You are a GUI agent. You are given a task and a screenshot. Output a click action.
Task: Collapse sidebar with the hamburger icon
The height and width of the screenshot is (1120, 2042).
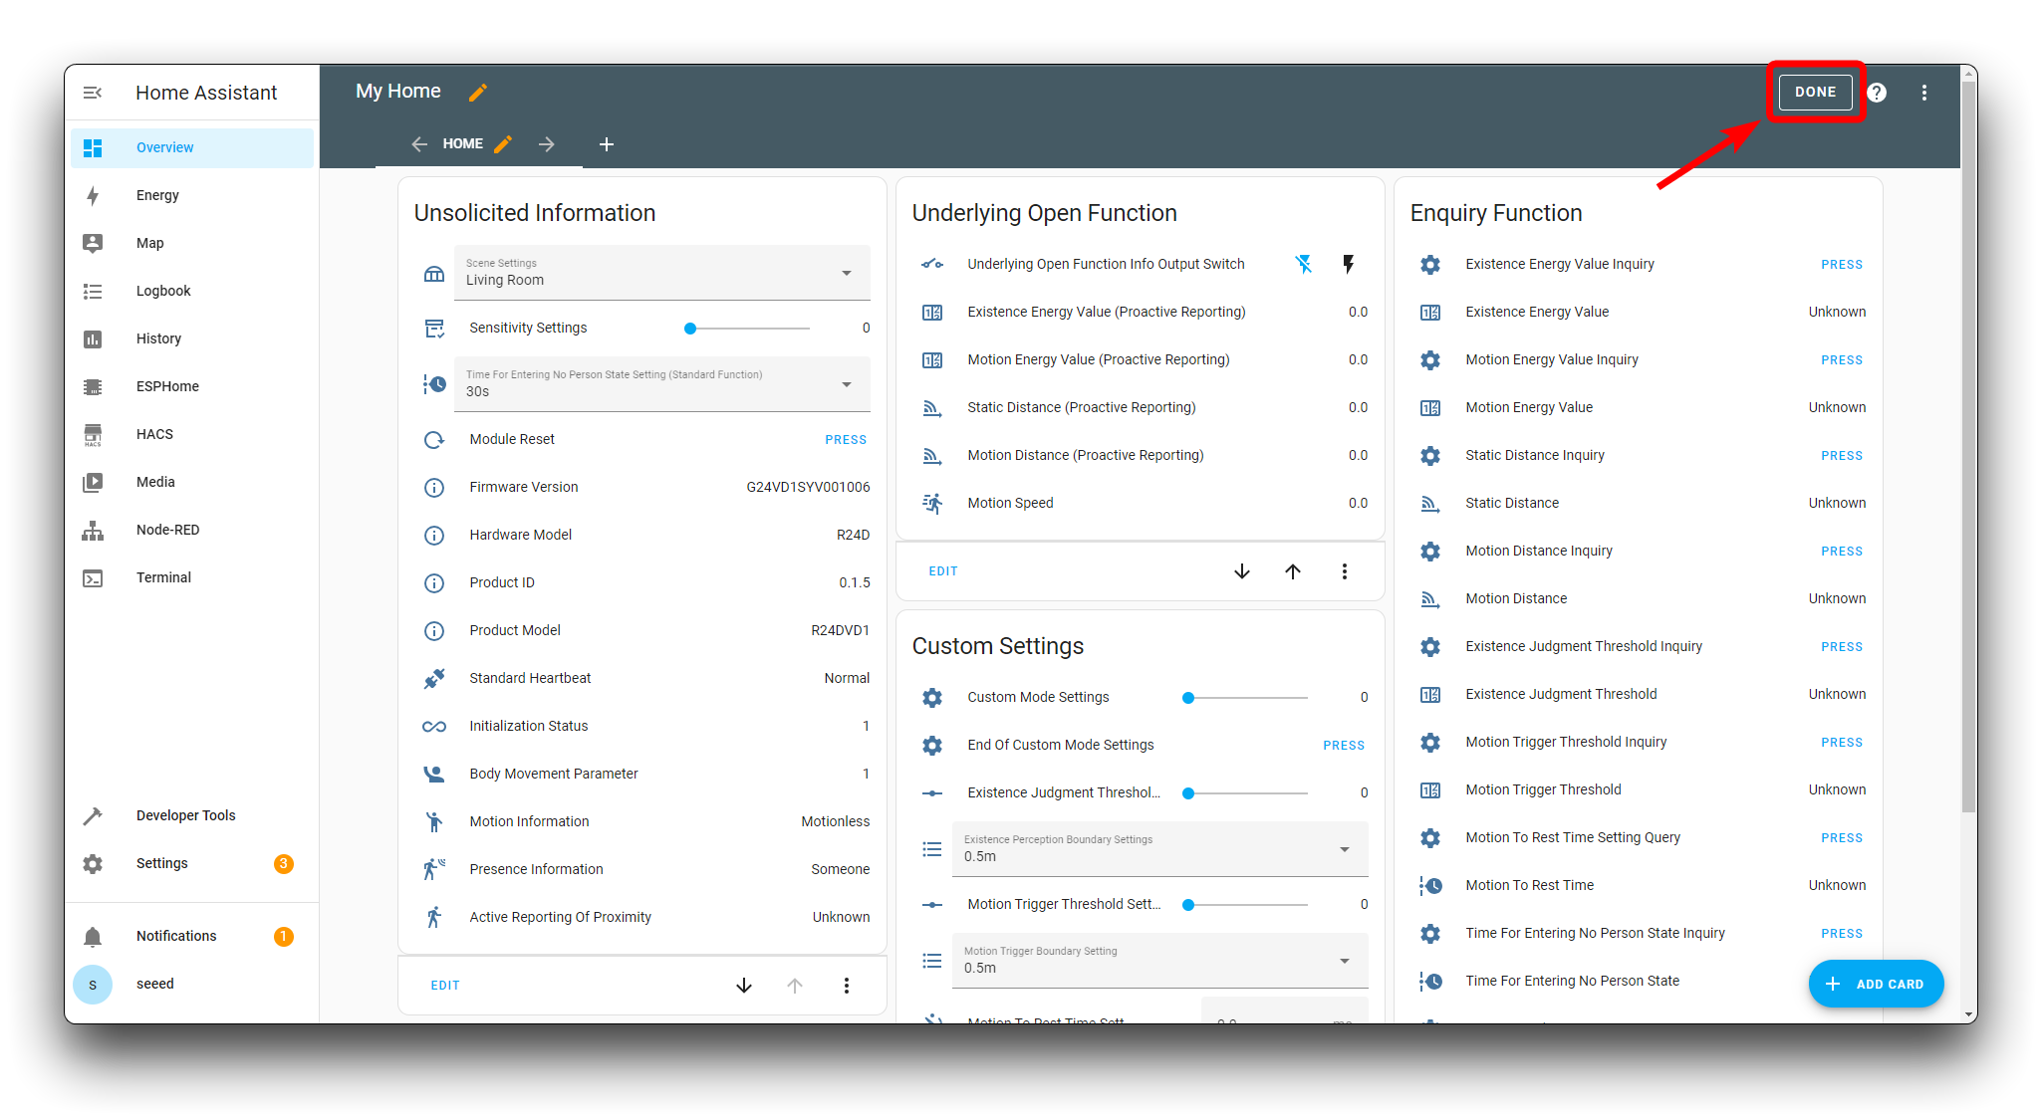pos(93,93)
